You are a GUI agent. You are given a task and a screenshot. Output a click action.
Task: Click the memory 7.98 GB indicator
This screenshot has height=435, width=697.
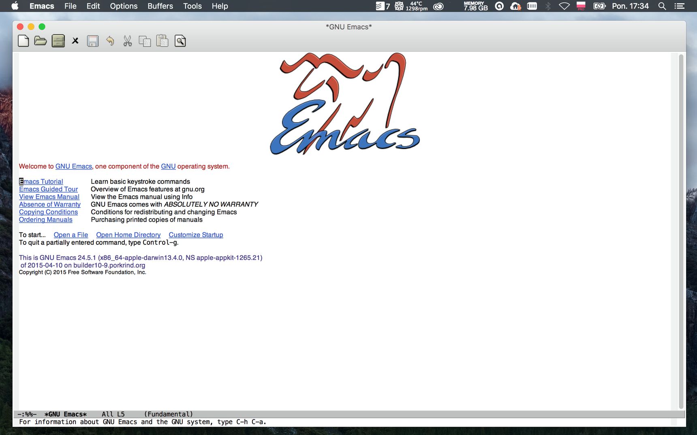476,6
